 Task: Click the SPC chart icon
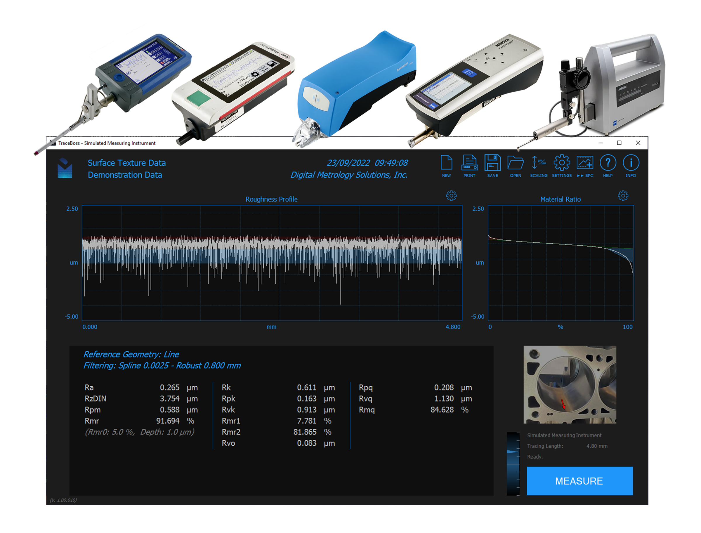click(584, 163)
